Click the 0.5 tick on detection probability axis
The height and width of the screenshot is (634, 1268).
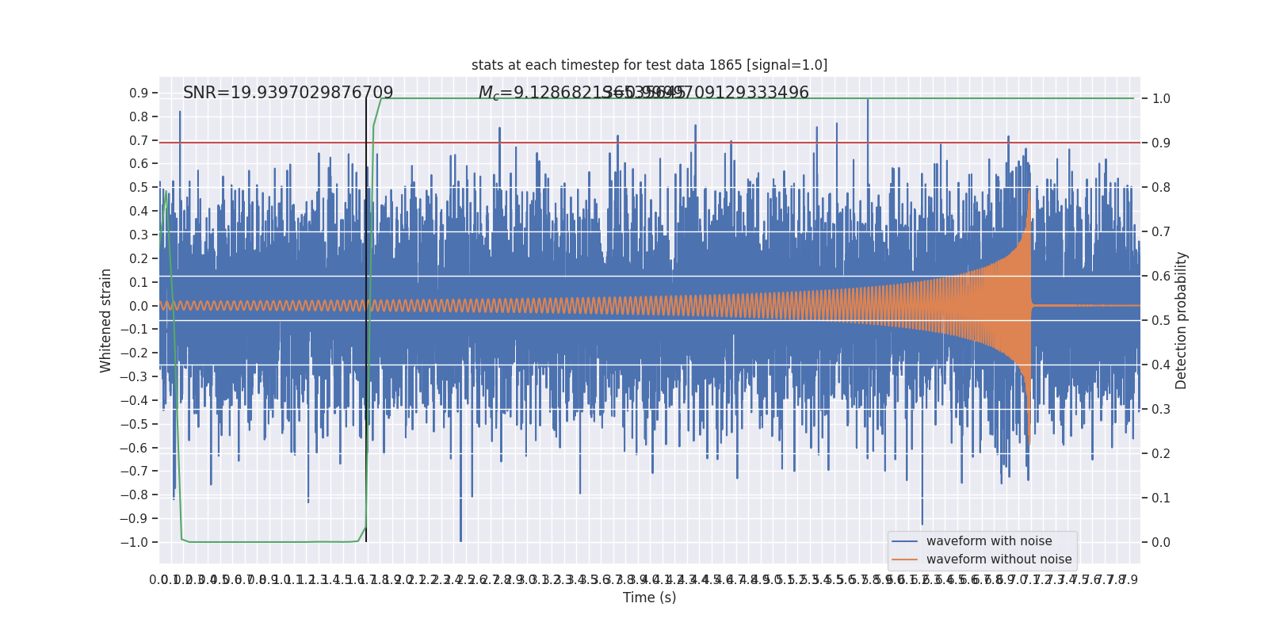click(x=1161, y=320)
